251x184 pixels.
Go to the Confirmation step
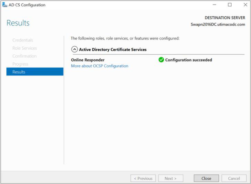tap(24, 56)
